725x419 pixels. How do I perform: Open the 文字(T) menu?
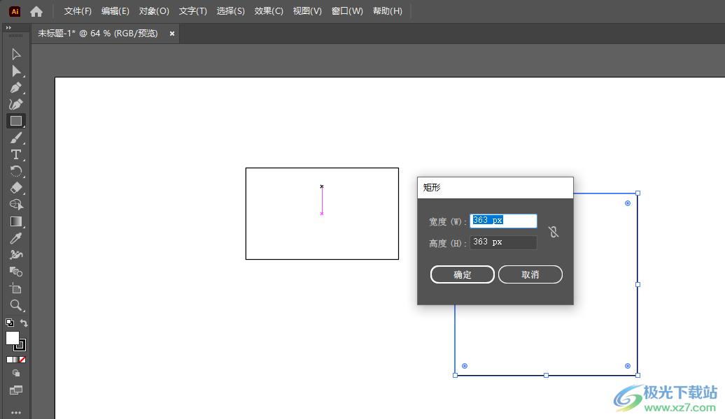[x=193, y=11]
